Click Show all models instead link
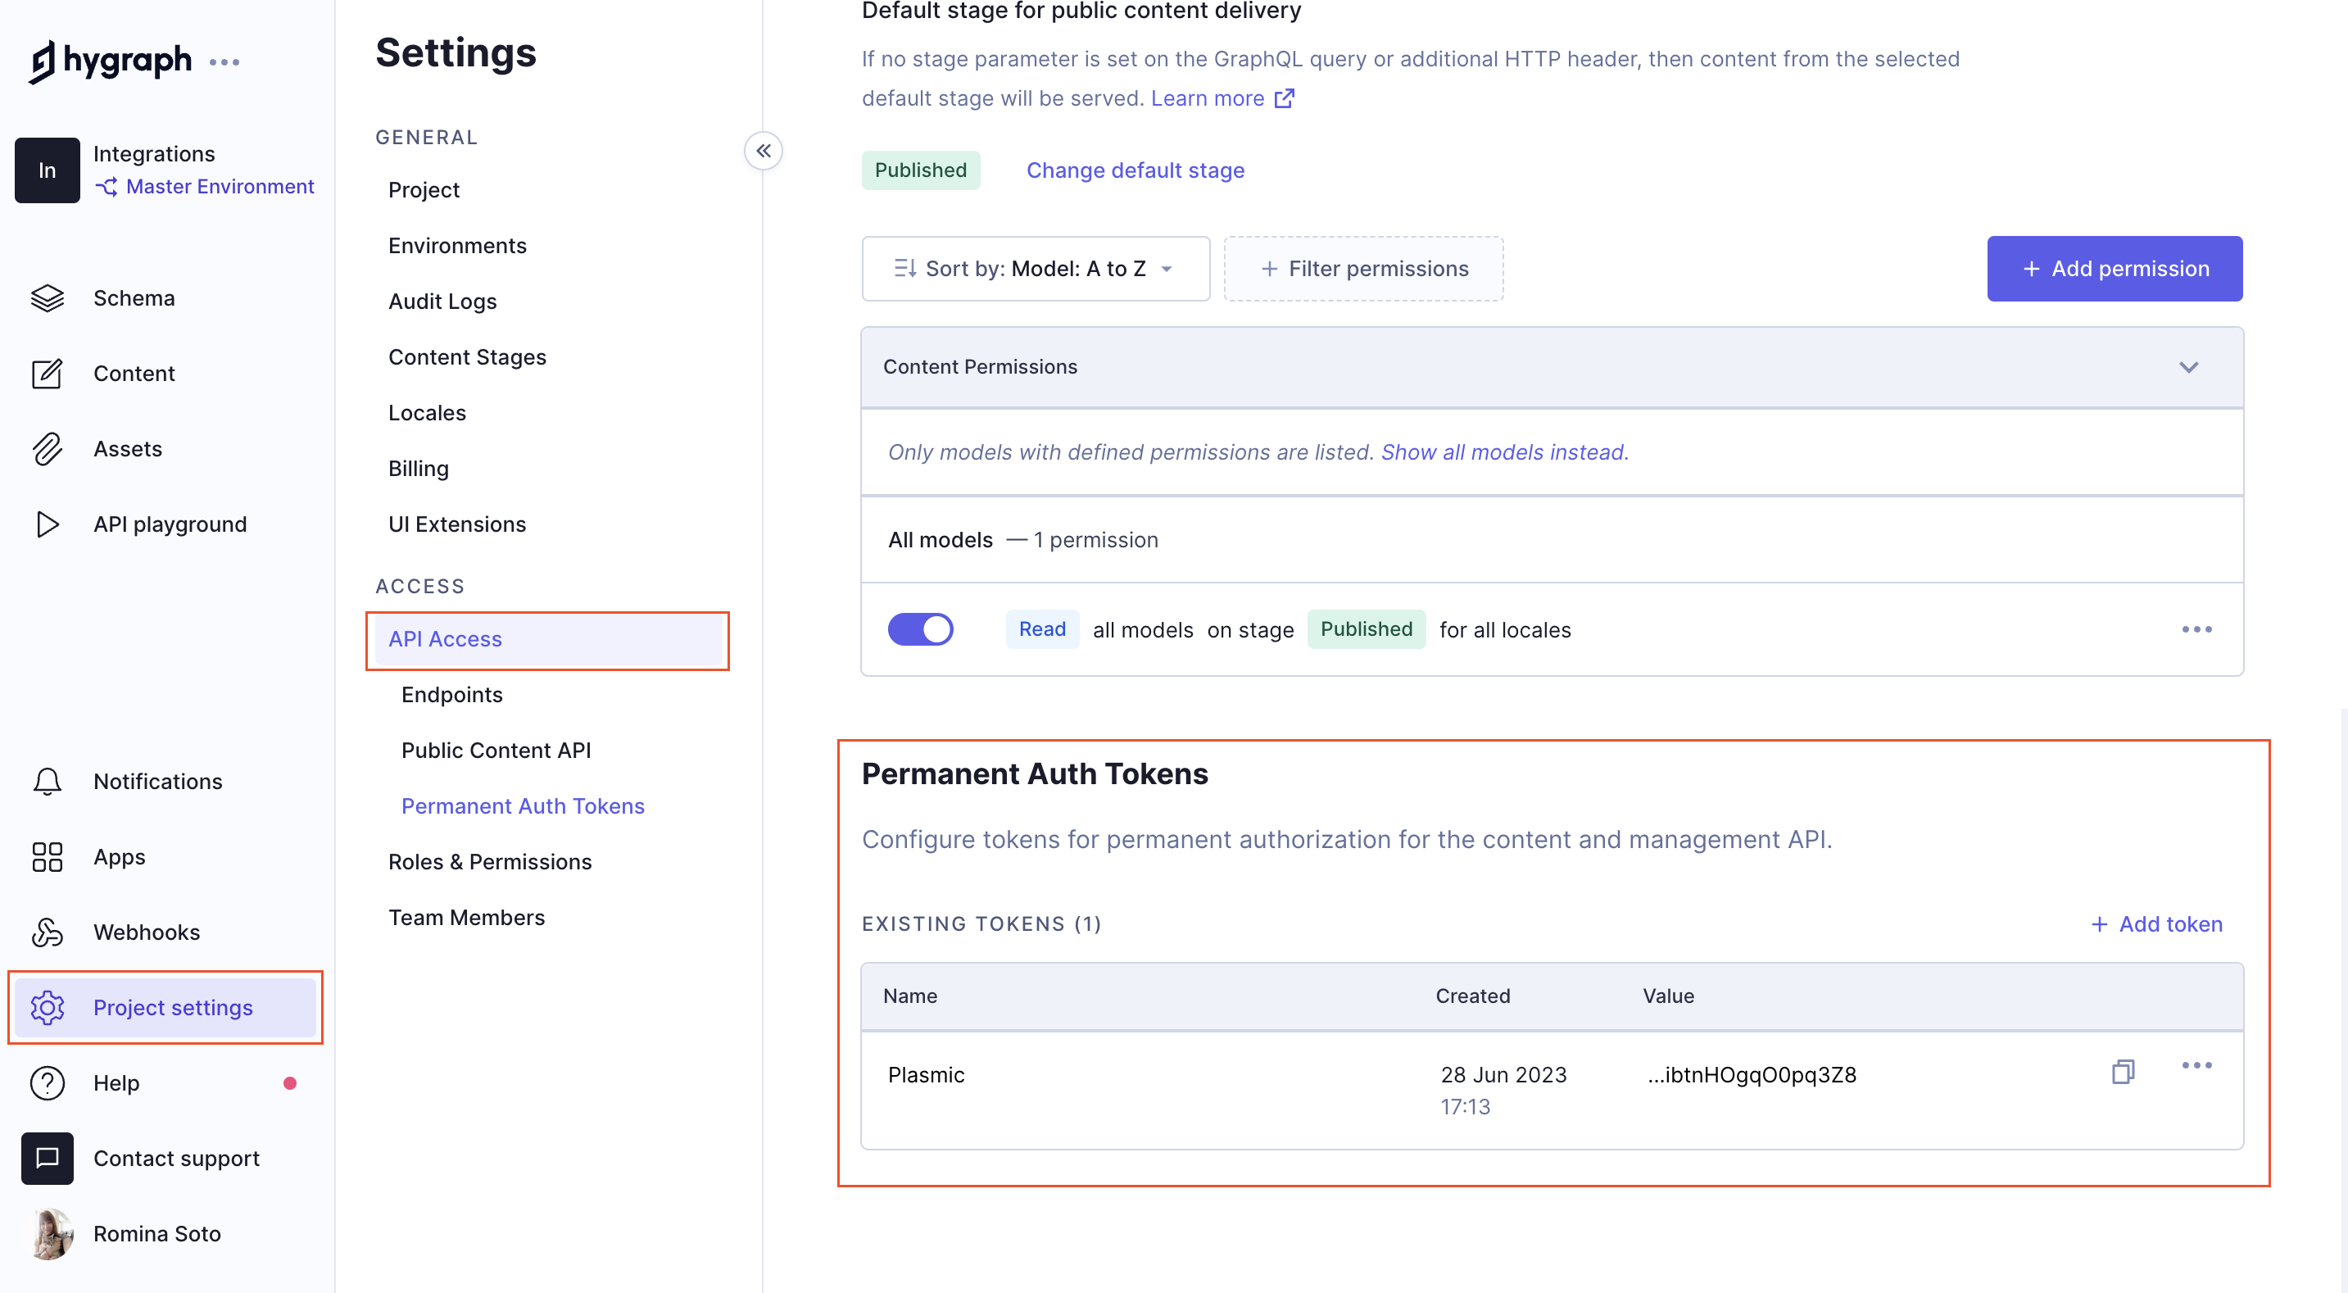The width and height of the screenshot is (2348, 1293). pyautogui.click(x=1501, y=451)
